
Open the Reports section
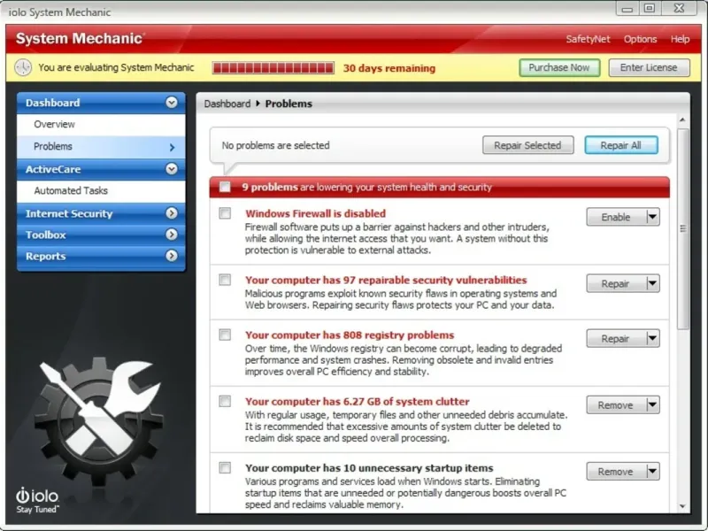click(101, 256)
